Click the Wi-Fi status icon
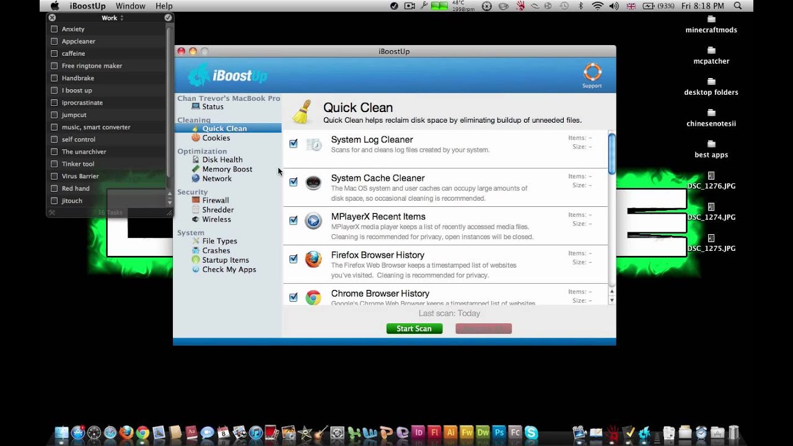The height and width of the screenshot is (446, 793). (597, 6)
